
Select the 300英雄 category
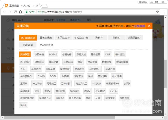click(x=96, y=83)
